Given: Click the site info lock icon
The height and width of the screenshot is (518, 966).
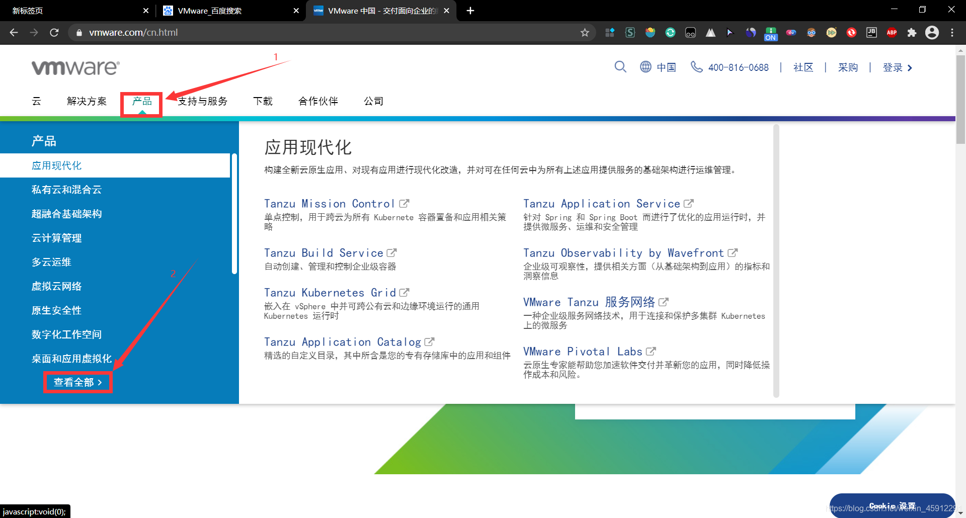Looking at the screenshot, I should point(79,33).
